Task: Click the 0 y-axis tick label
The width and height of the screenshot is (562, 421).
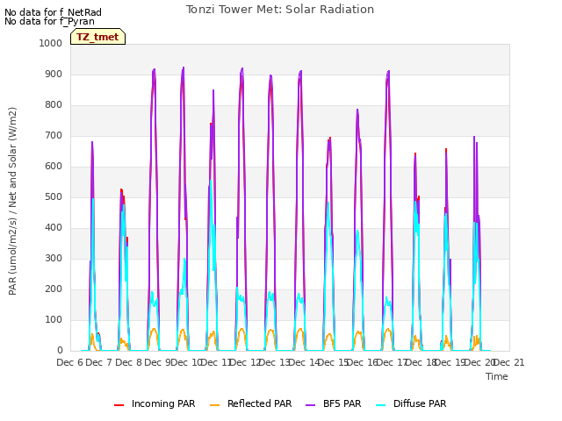Action: click(60, 351)
